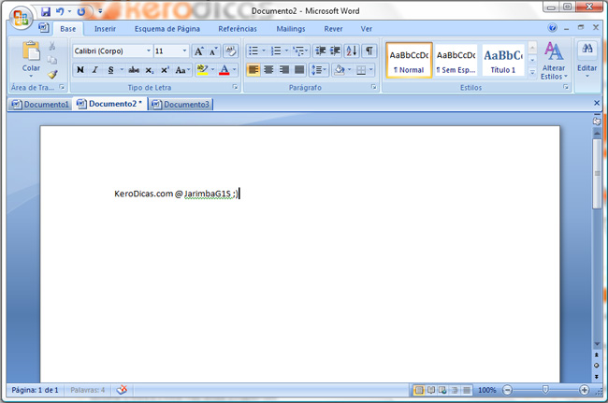The width and height of the screenshot is (608, 403).
Task: Toggle italic formatting
Action: pyautogui.click(x=95, y=70)
